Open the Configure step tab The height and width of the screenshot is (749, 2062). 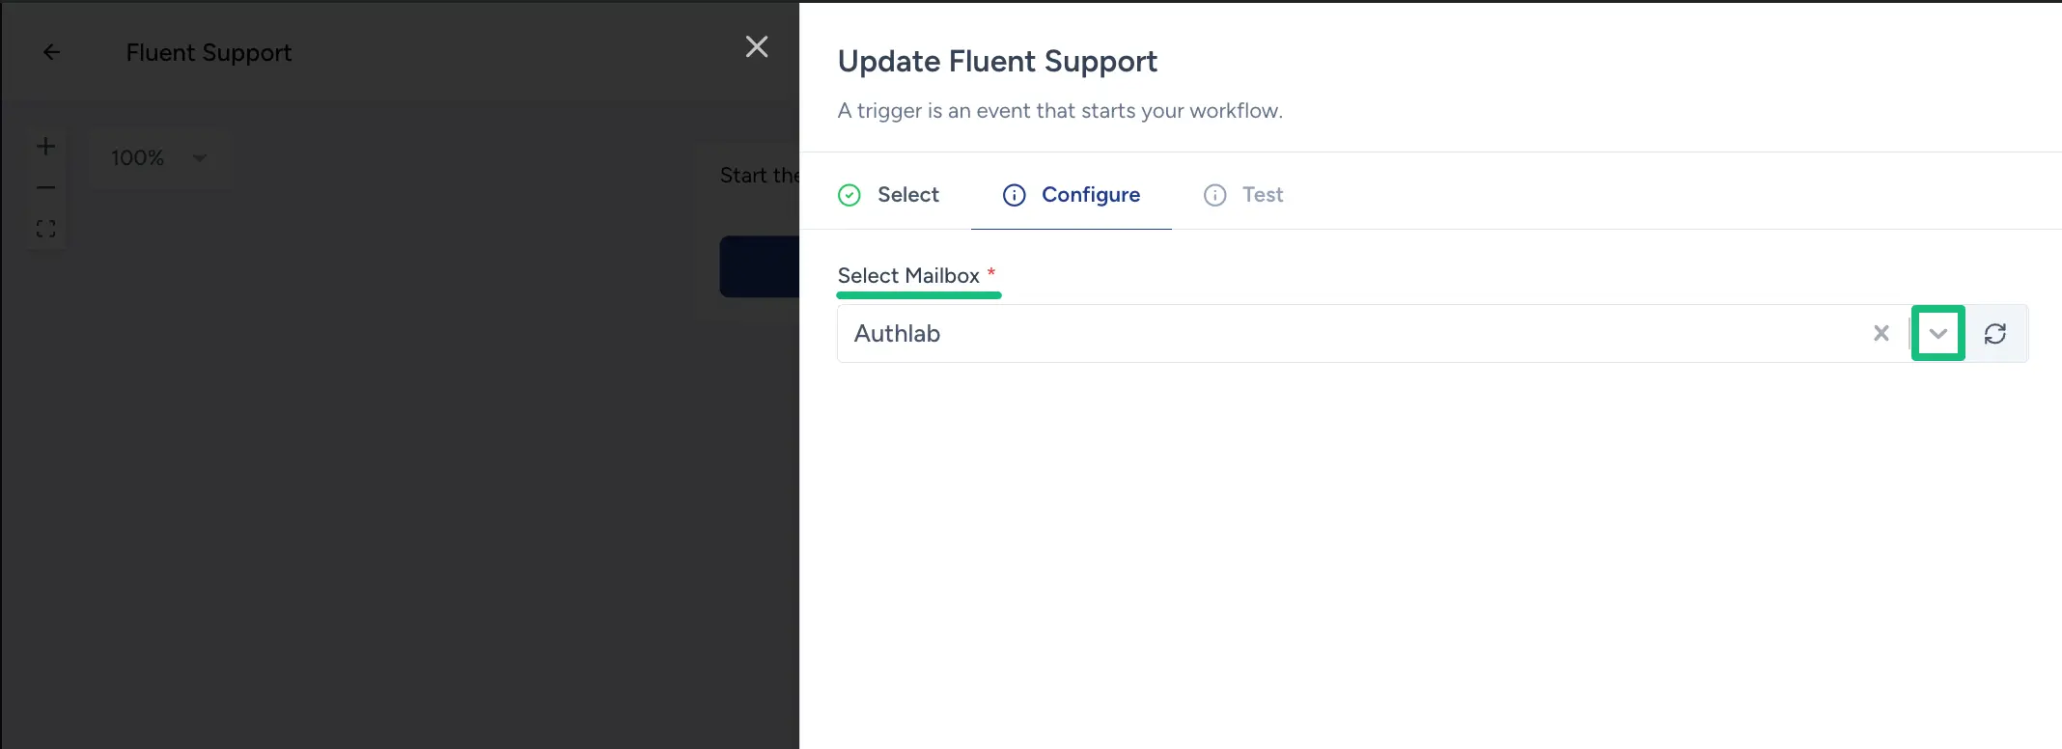(1090, 195)
